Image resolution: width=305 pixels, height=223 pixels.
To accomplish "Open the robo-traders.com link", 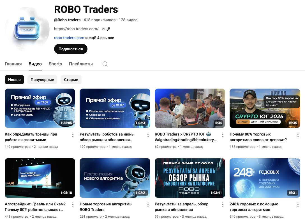I will 69,38.
